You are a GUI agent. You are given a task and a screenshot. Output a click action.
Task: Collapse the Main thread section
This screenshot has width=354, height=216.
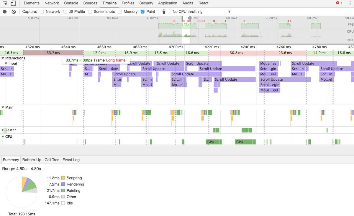3,107
